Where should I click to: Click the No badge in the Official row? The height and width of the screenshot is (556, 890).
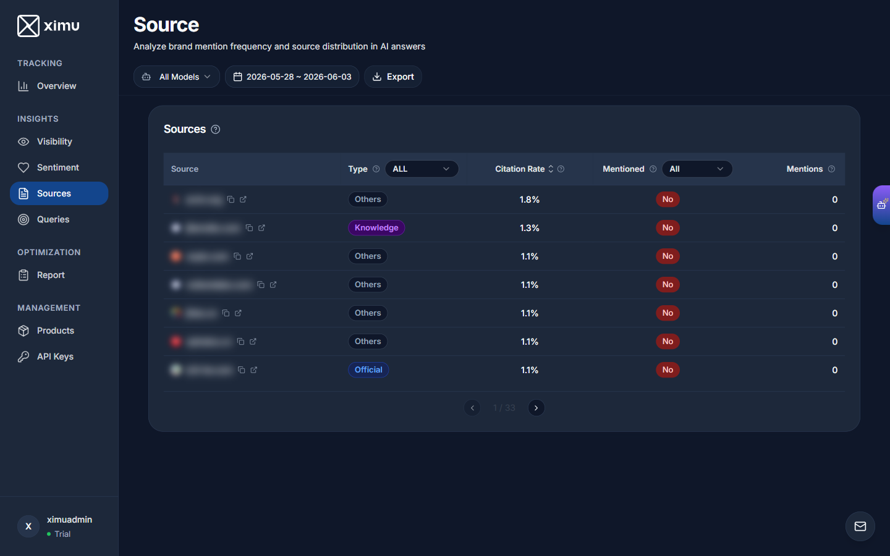coord(667,370)
